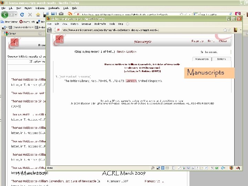Click the highlighted London text
This screenshot has height=186, width=248.
point(131,81)
